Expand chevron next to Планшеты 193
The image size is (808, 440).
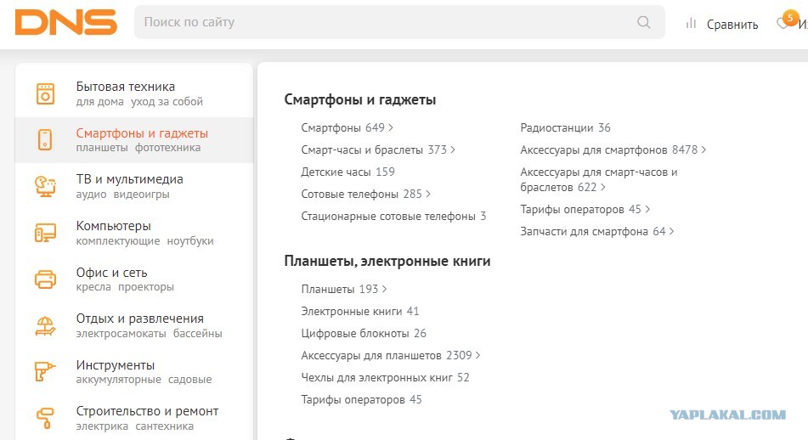(384, 289)
